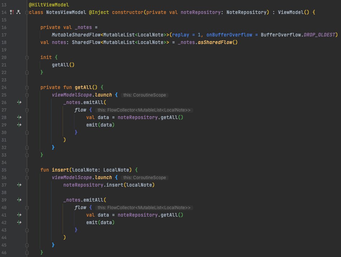Image resolution: width=341 pixels, height=257 pixels.
Task: Click the @HiltViewModel annotation
Action: (49, 5)
